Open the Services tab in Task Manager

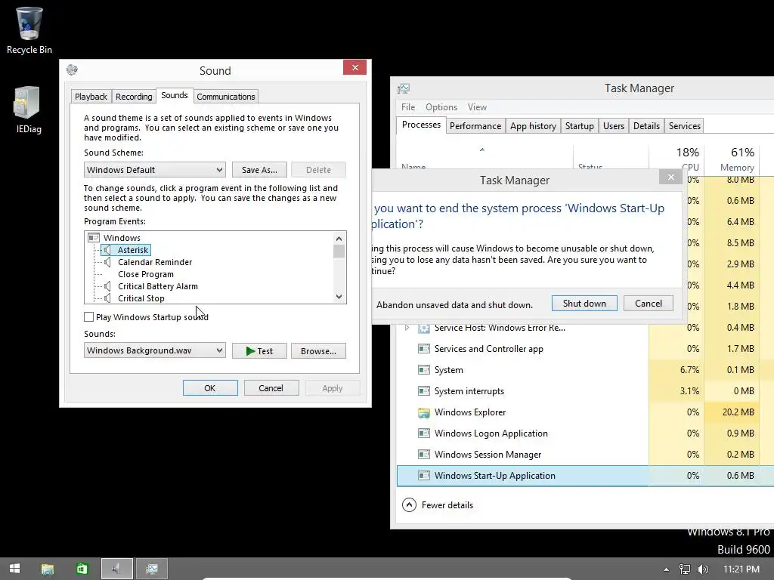click(x=685, y=126)
